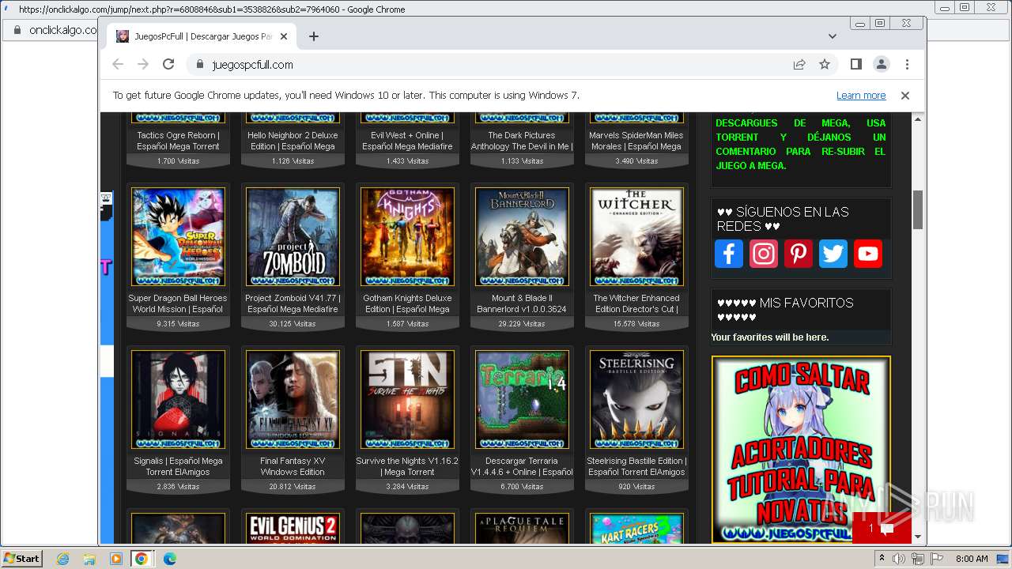
Task: Open Final Fantasy XV cover thumbnail
Action: 293,400
